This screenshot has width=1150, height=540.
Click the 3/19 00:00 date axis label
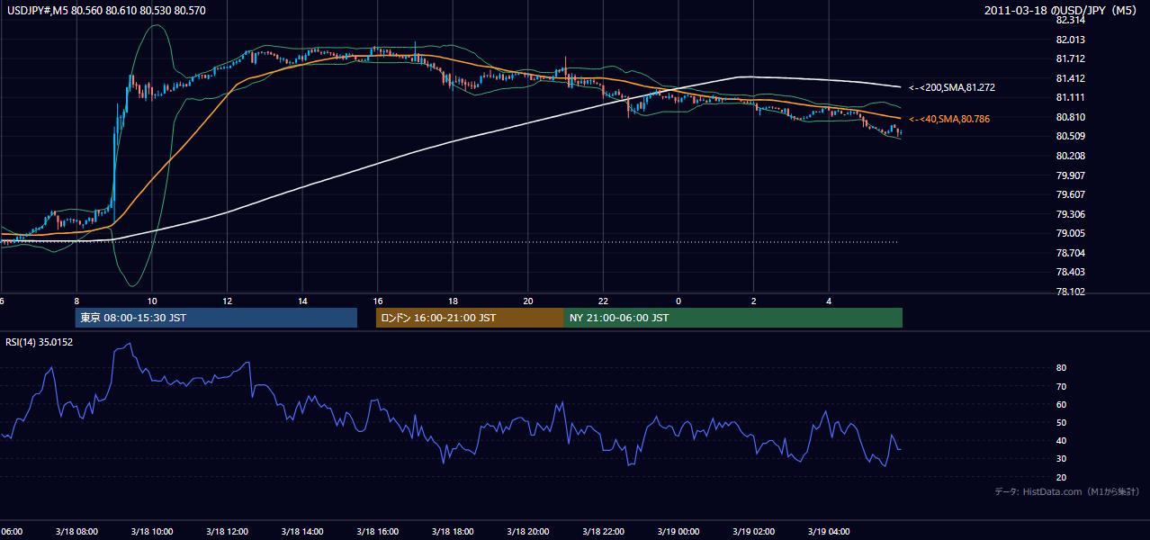(678, 532)
